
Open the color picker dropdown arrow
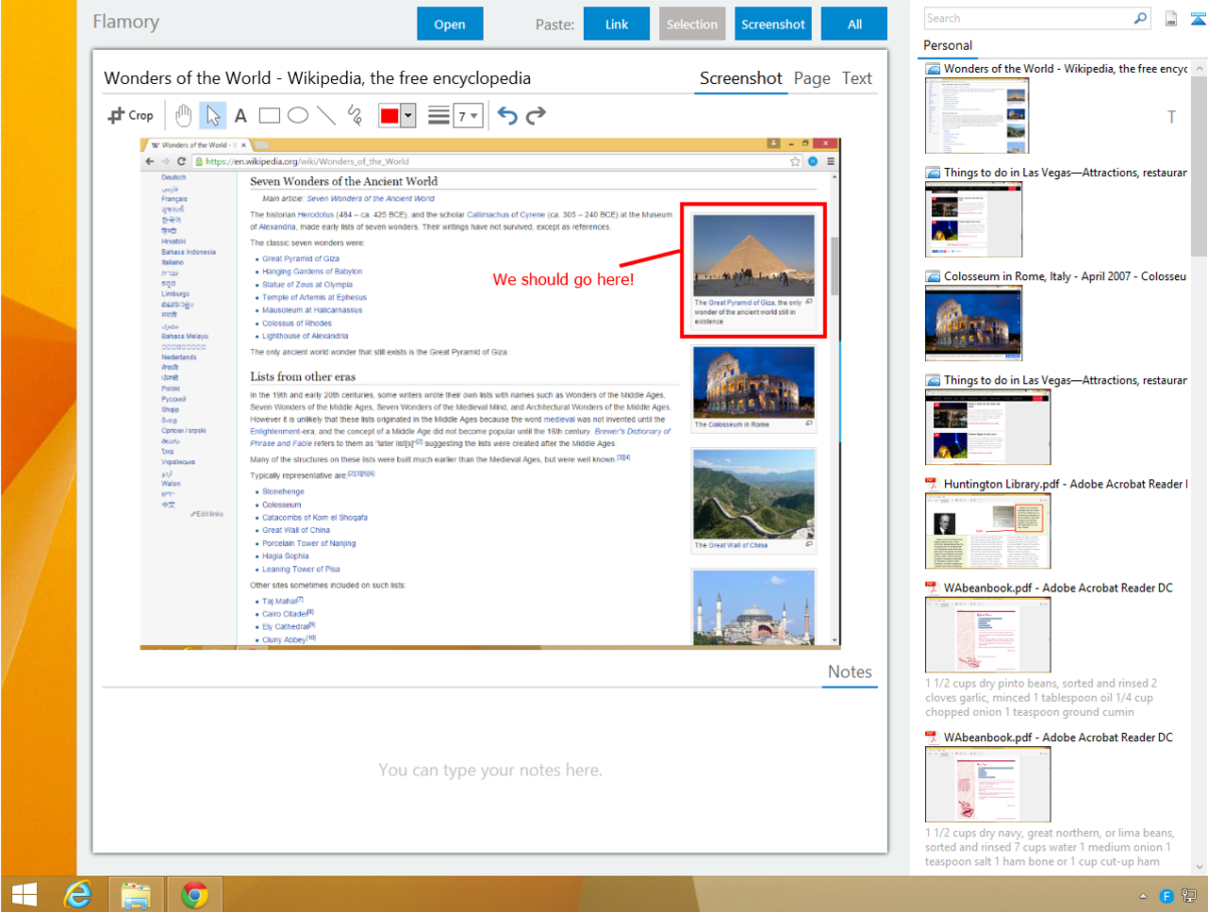click(407, 115)
